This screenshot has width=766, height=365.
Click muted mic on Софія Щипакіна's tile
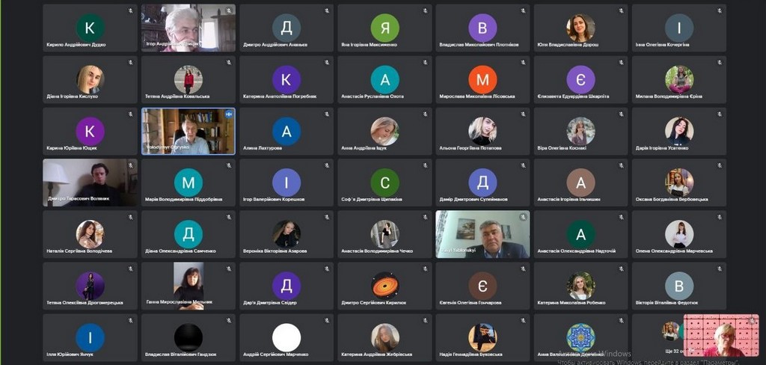click(x=425, y=165)
